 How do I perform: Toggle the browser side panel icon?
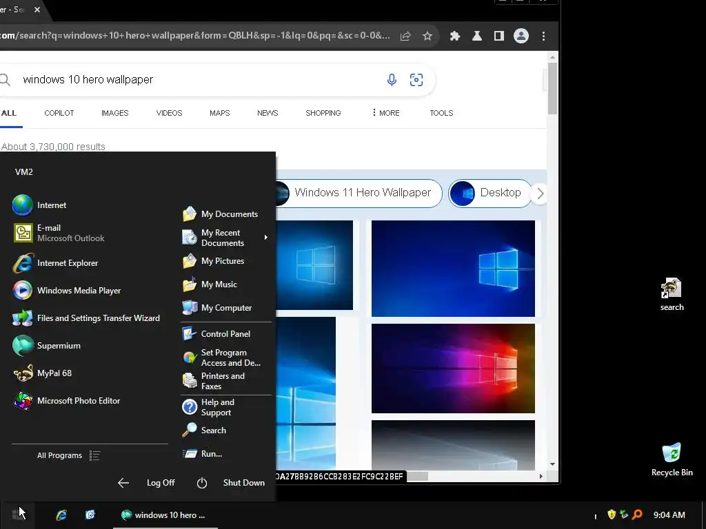499,36
